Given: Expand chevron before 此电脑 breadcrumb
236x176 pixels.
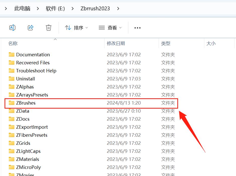Looking at the screenshot, I should point(6,9).
